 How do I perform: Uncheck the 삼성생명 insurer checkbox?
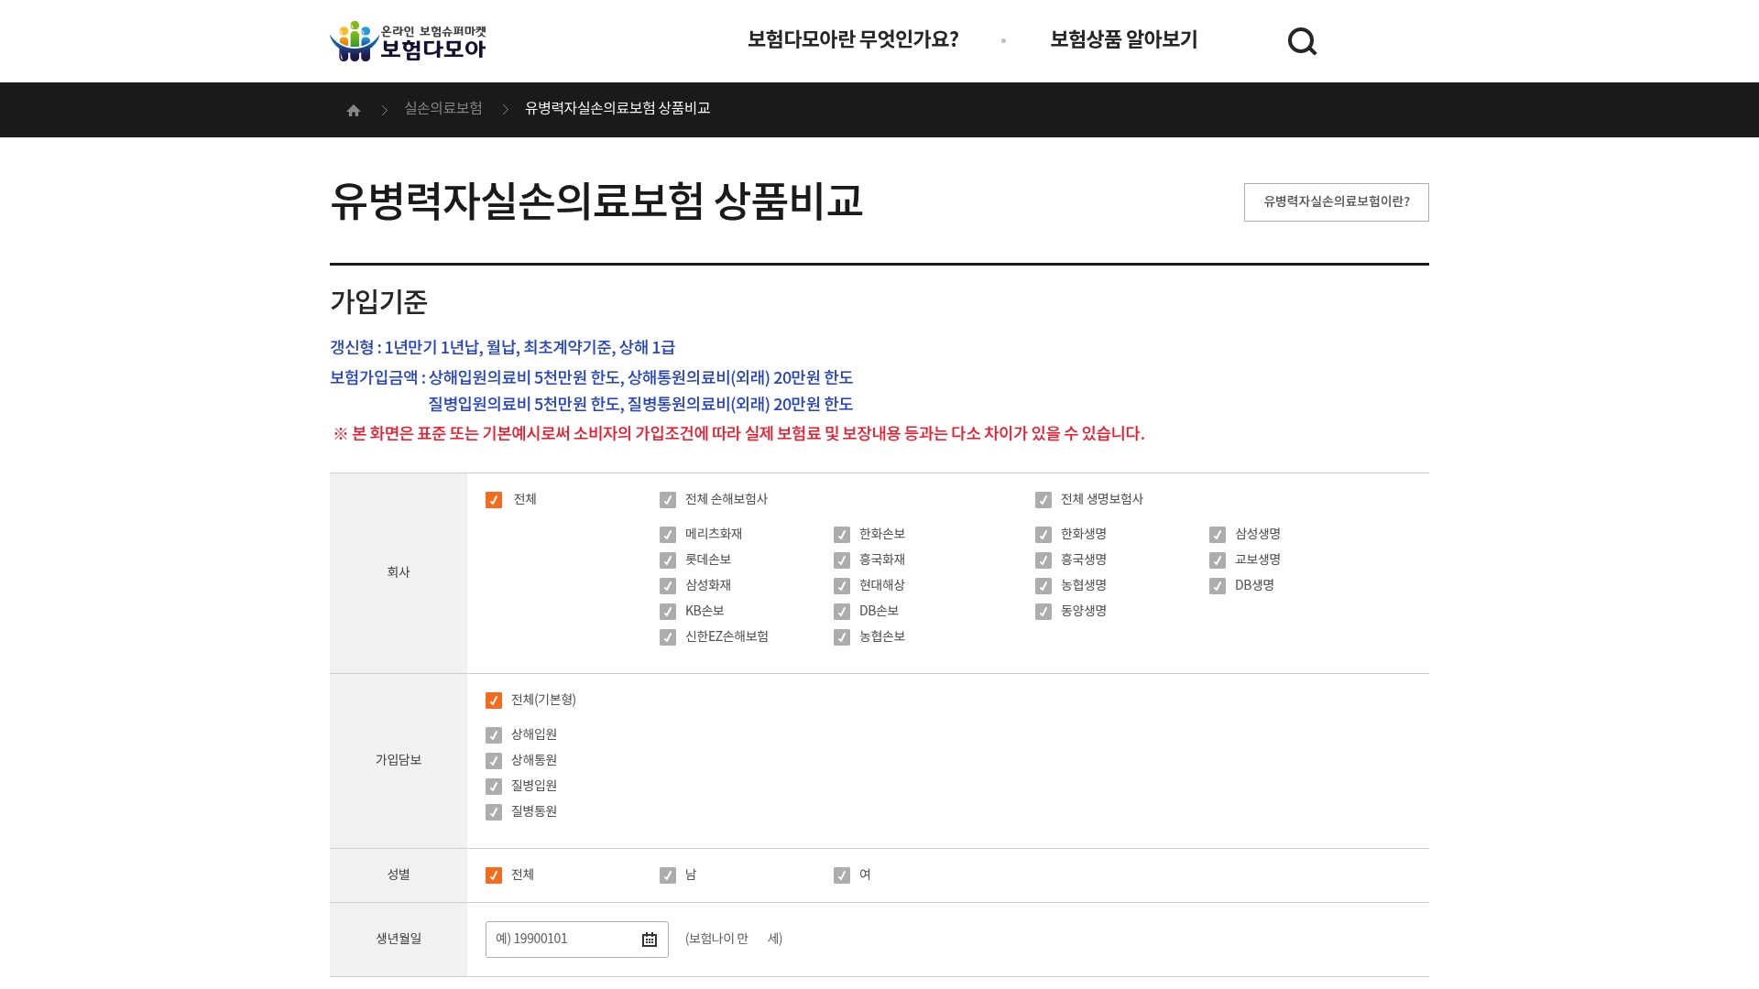[1218, 534]
